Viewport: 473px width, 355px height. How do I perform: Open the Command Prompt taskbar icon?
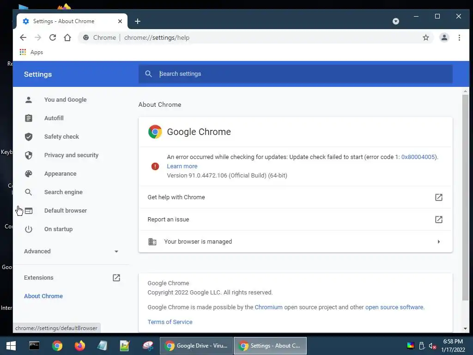(34, 346)
